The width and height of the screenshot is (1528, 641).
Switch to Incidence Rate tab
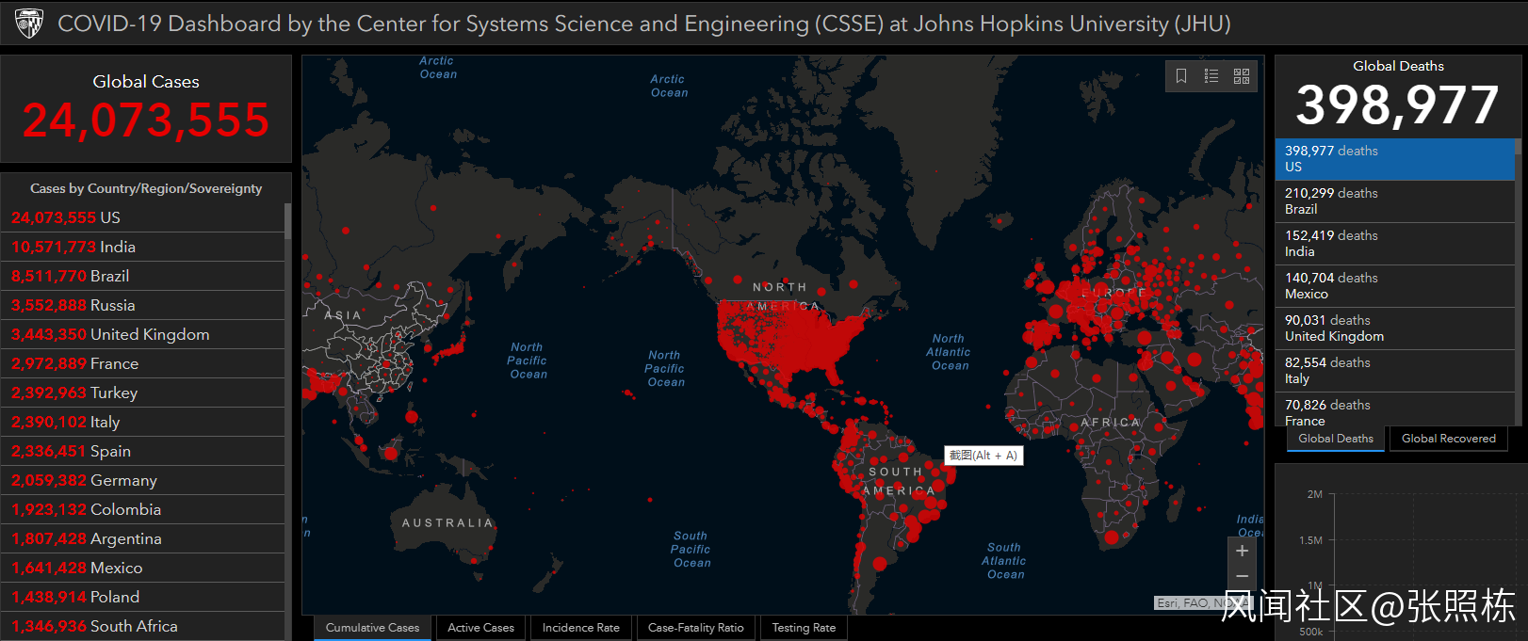tap(580, 628)
